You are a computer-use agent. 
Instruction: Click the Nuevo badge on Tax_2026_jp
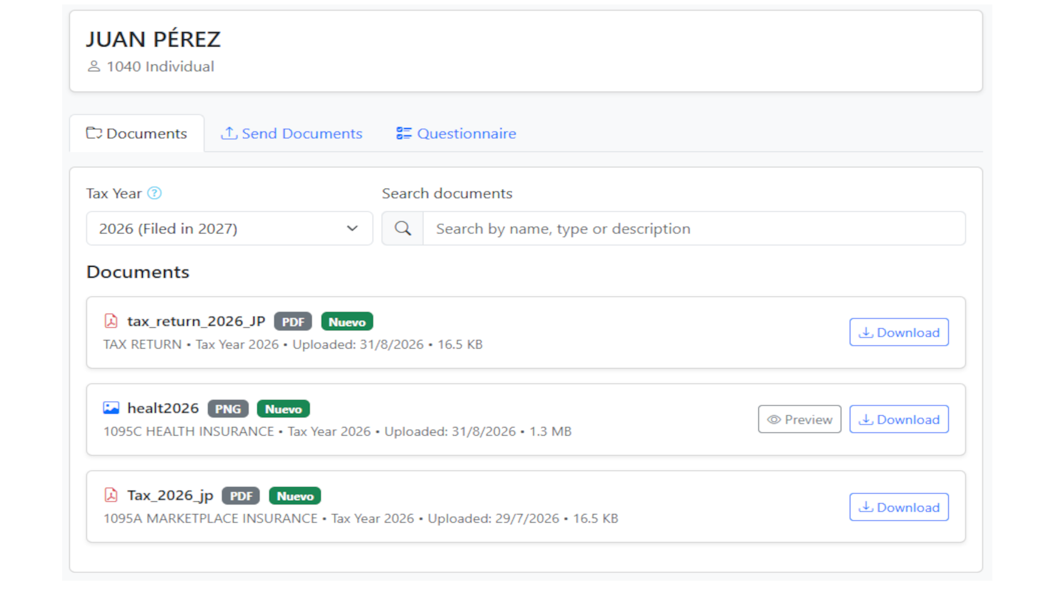coord(295,496)
